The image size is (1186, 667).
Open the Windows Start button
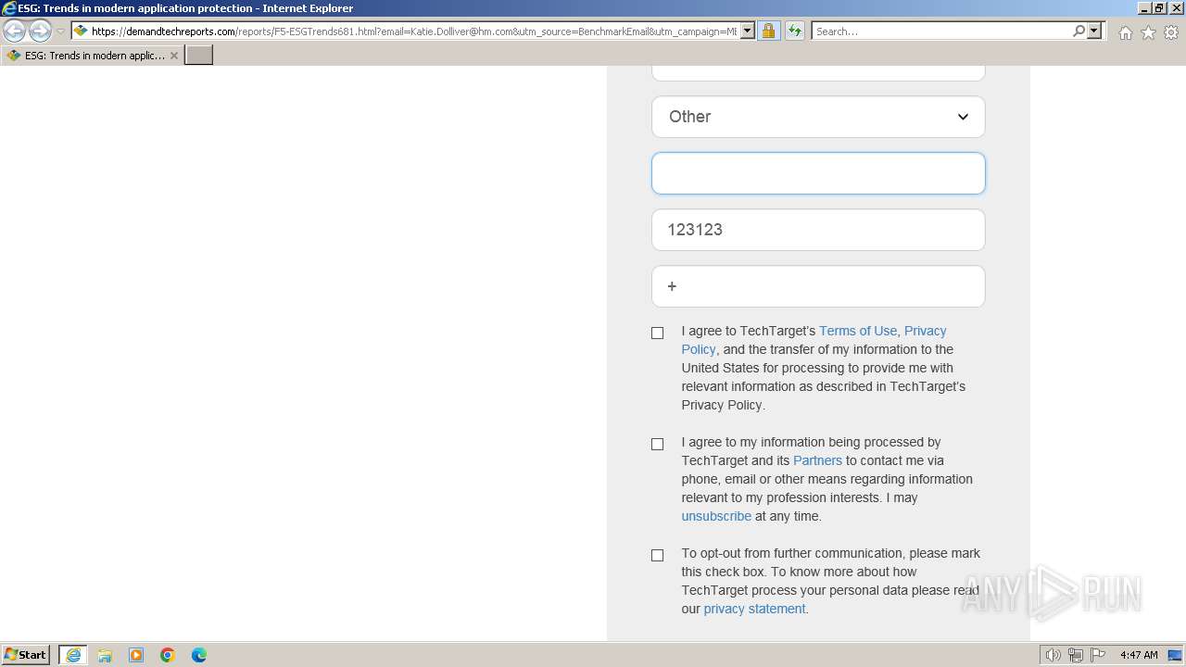click(x=26, y=655)
